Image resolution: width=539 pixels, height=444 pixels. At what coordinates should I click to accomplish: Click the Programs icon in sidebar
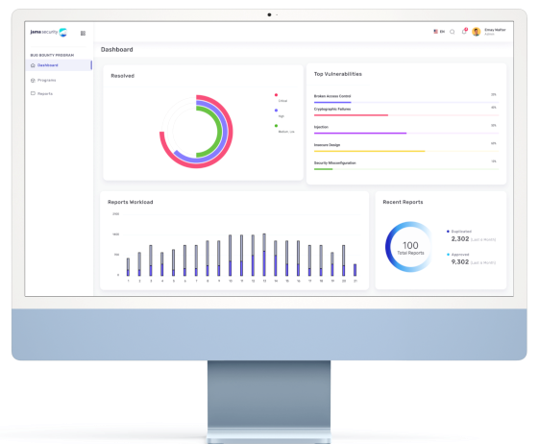click(33, 80)
